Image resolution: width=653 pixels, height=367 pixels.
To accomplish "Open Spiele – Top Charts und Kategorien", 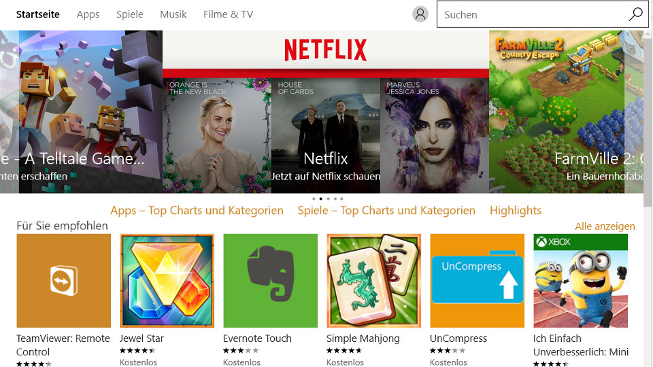I will 386,211.
